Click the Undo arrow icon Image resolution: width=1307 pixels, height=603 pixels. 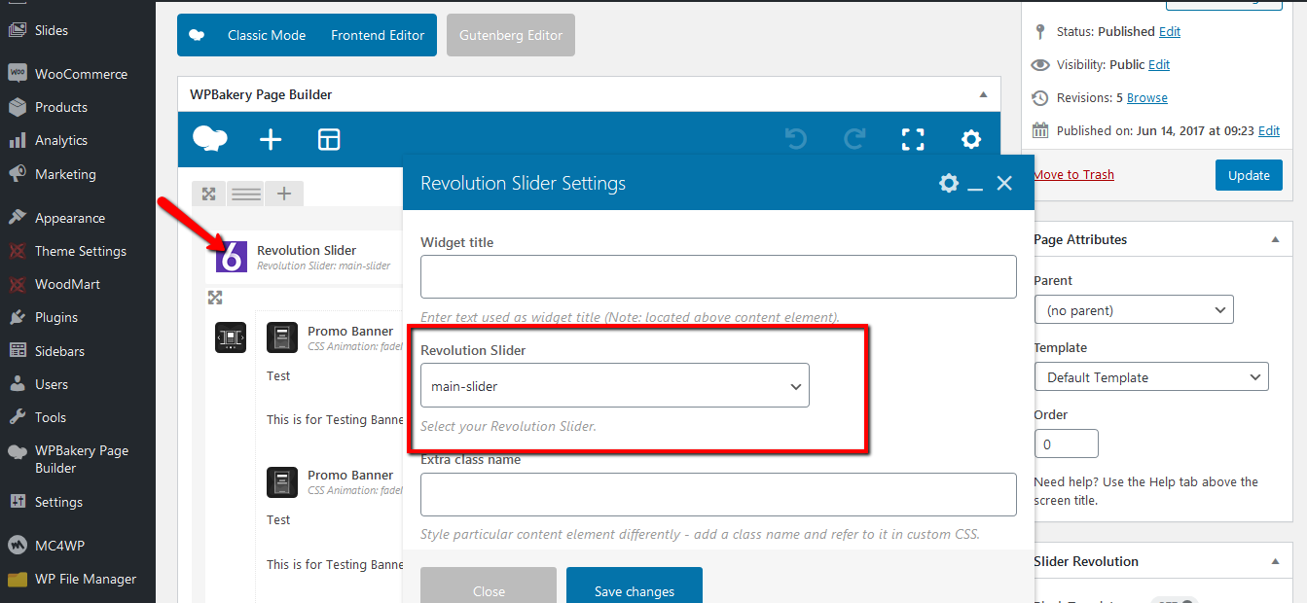(796, 139)
